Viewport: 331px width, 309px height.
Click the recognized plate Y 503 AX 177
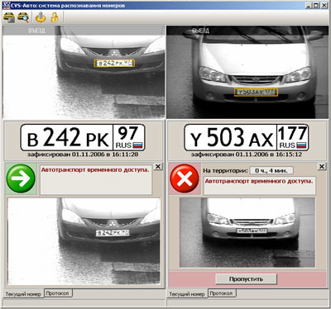(x=247, y=137)
